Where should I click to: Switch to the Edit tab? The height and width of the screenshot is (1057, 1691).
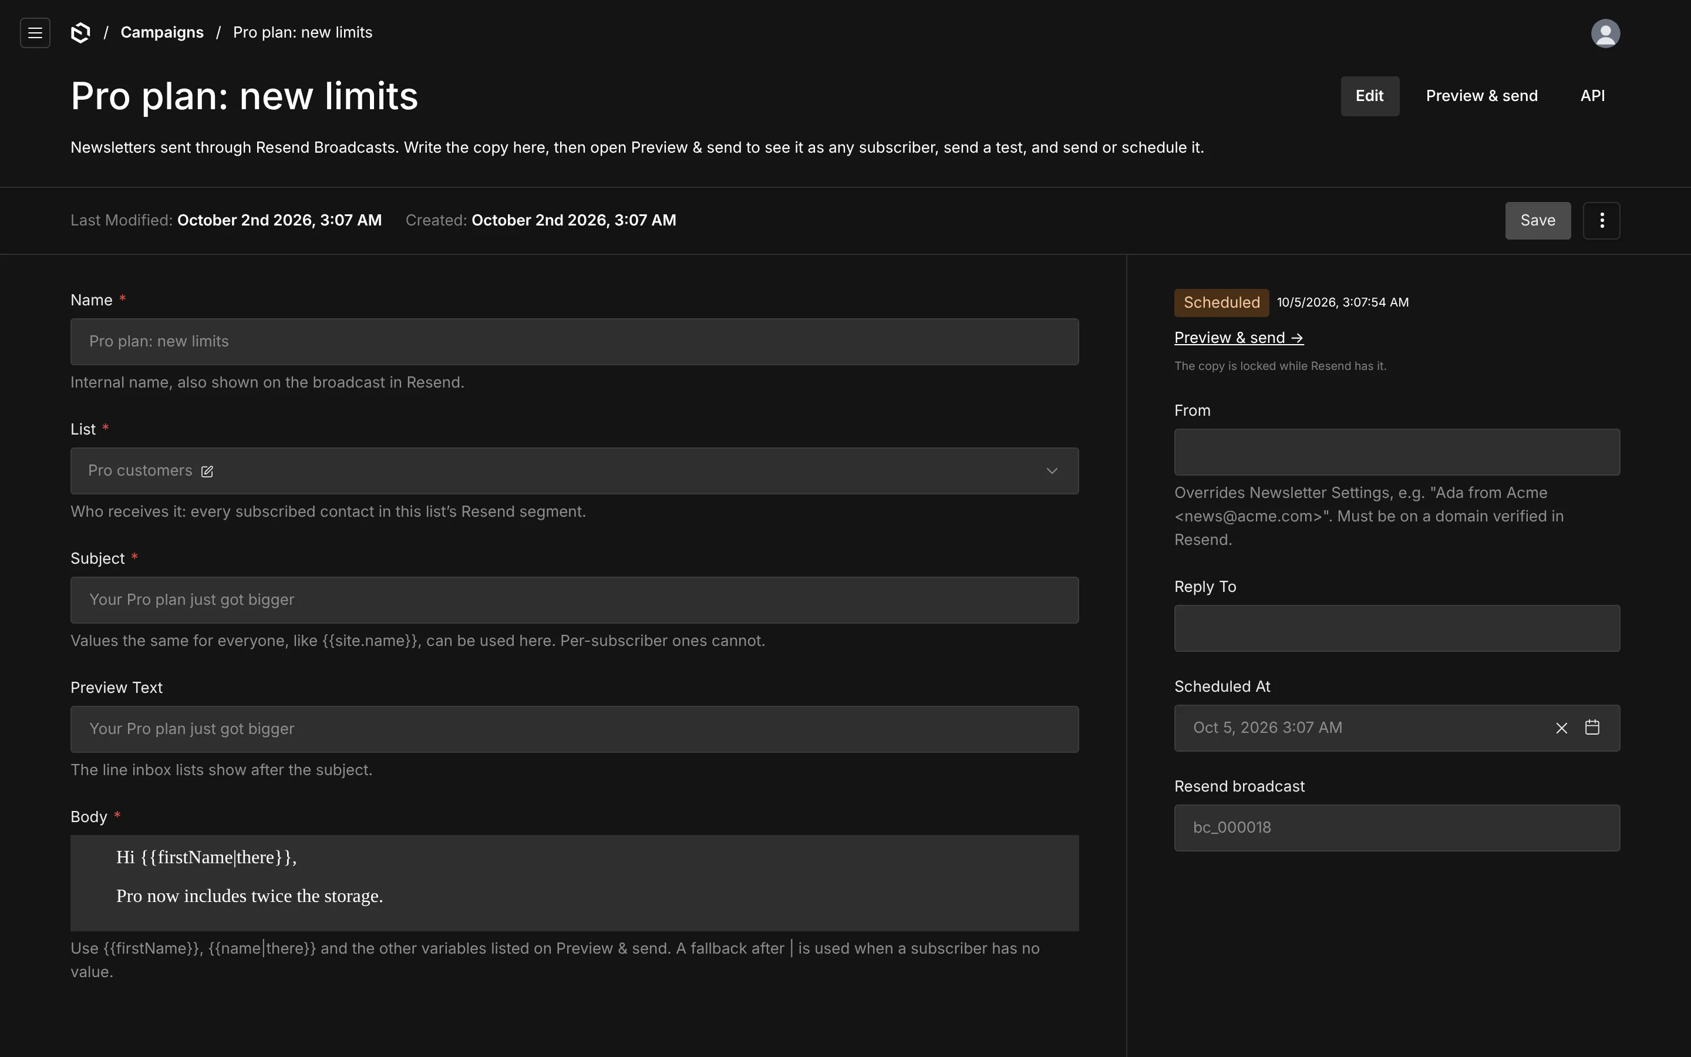[1370, 96]
